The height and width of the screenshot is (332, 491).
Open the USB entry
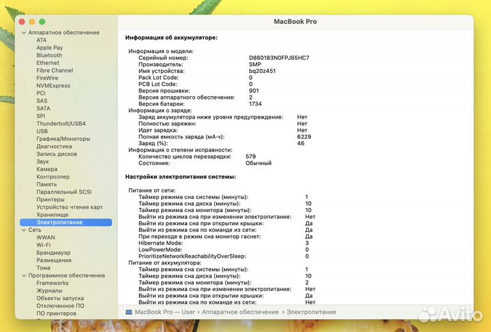pyautogui.click(x=42, y=131)
